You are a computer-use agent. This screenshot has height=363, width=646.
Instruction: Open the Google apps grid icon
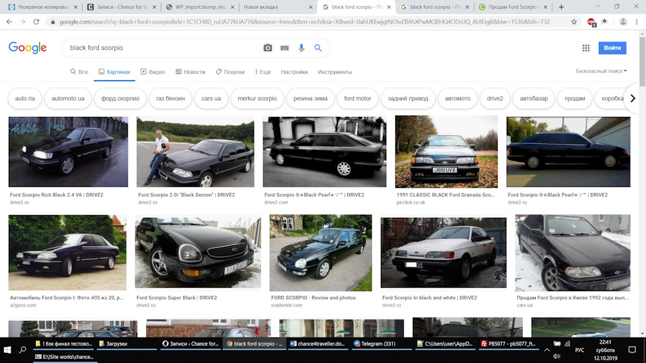(x=586, y=48)
